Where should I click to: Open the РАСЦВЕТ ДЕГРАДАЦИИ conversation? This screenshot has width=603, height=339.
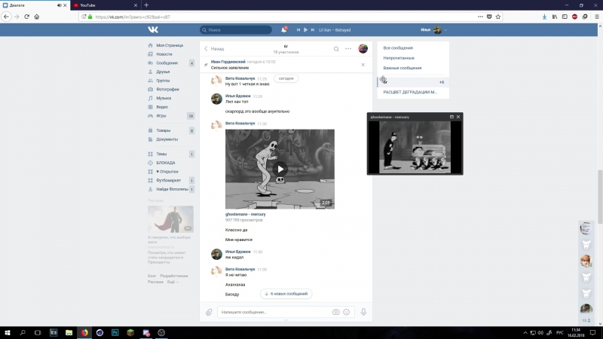[x=410, y=92]
